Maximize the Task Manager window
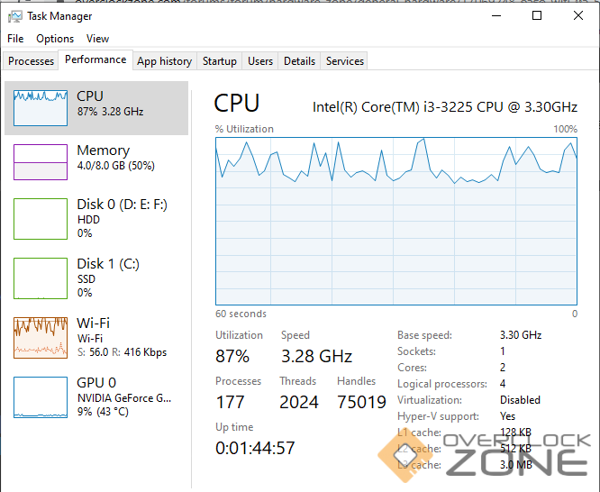This screenshot has height=492, width=600. coord(537,15)
